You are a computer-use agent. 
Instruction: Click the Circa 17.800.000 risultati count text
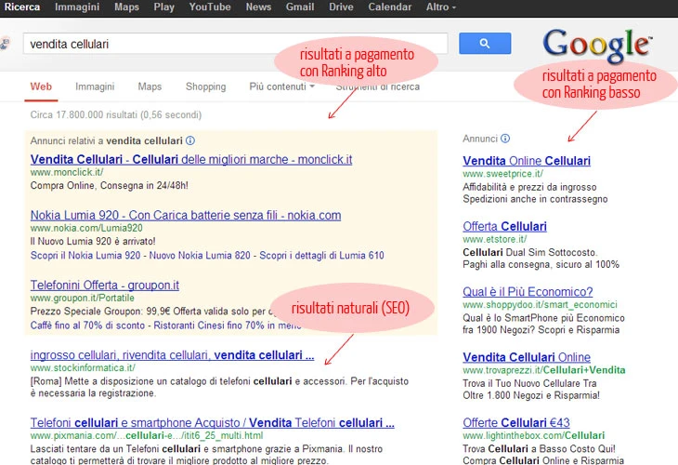click(116, 114)
